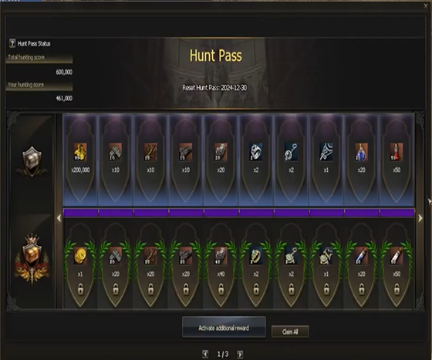432x360 pixels.
Task: Click the silver earring x2 free reward
Action: [292, 152]
